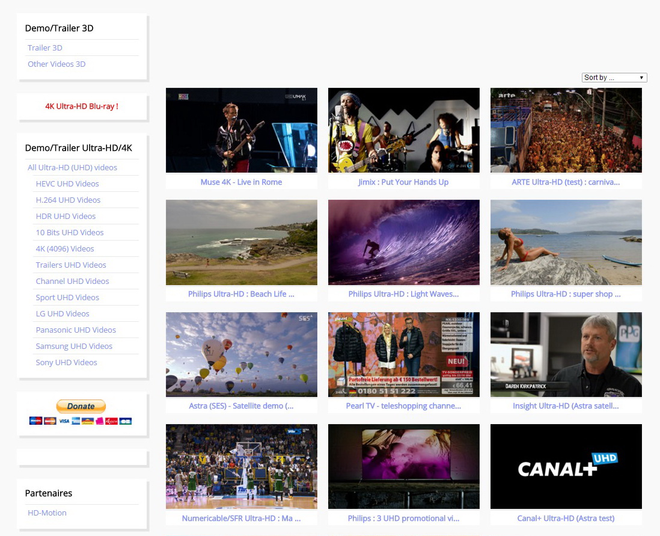Image resolution: width=660 pixels, height=536 pixels.
Task: Select All Ultra-HD (UHD) videos
Action: [72, 167]
